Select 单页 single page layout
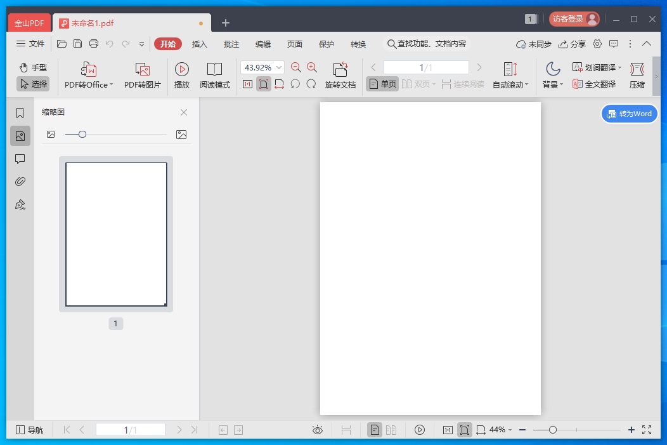This screenshot has height=445, width=667. point(382,84)
